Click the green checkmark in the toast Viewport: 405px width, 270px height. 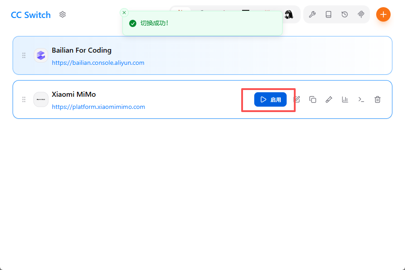point(133,23)
